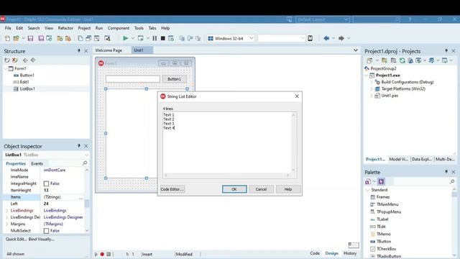Select TCheckBox in the Palette
The height and width of the screenshot is (259, 460).
(x=387, y=249)
